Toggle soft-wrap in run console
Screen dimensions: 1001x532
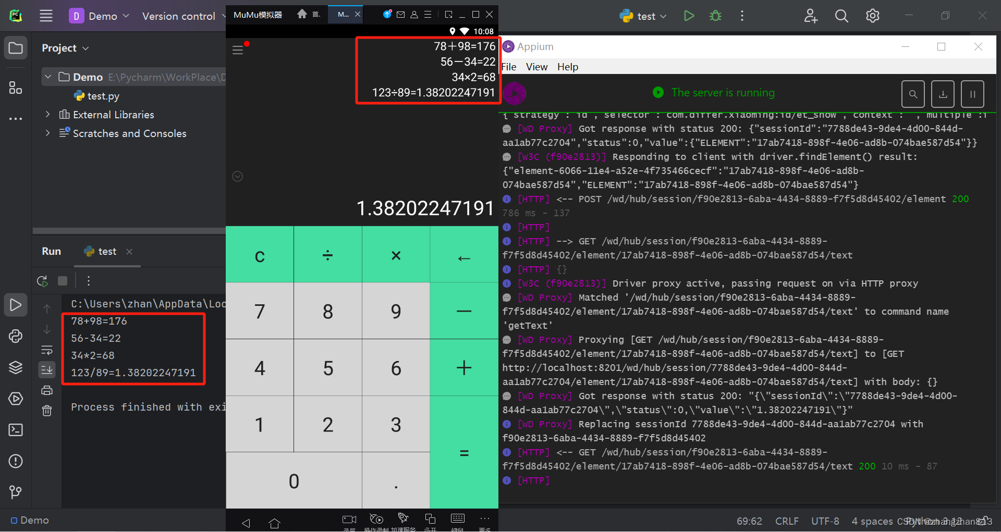[x=47, y=350]
